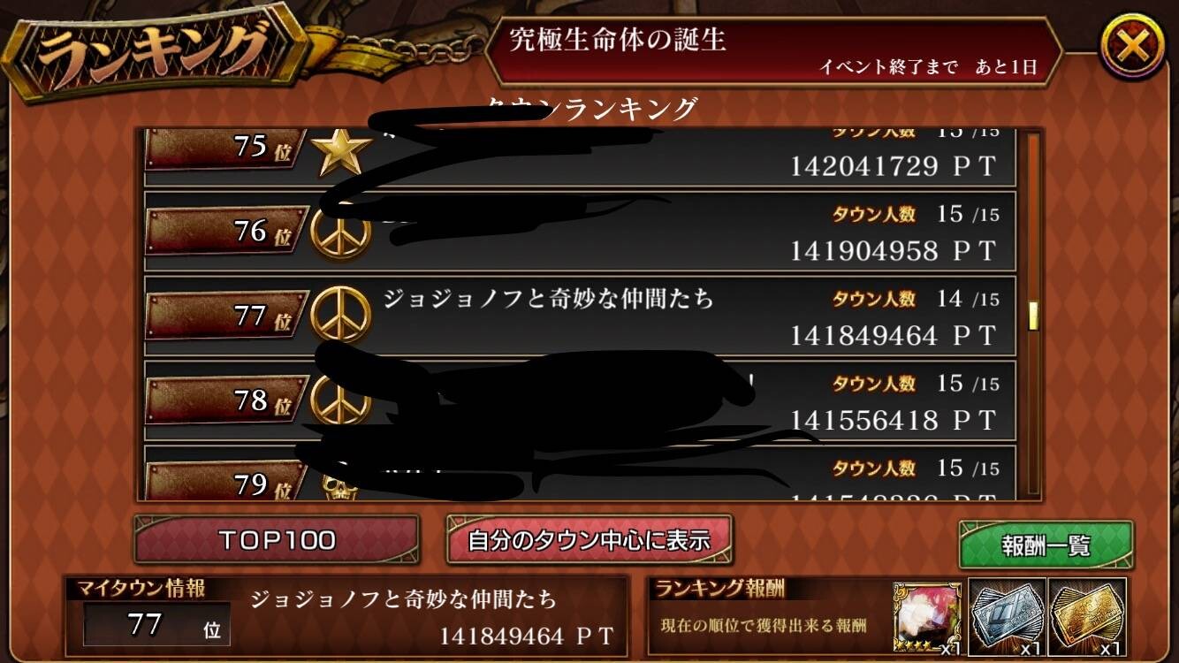Open the character card reward icon

927,617
